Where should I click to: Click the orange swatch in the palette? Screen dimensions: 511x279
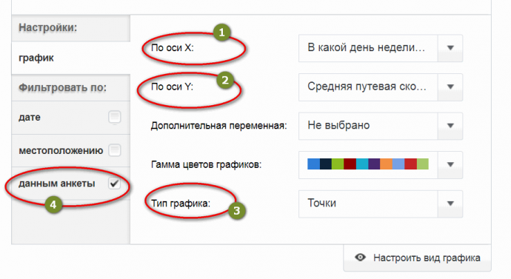386,164
